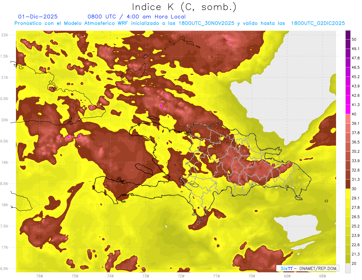Image resolution: width=362 pixels, height=280 pixels.
Task: Click the legend value "30"
Action: tap(354, 189)
